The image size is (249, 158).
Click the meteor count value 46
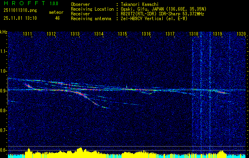pyautogui.click(x=57, y=18)
